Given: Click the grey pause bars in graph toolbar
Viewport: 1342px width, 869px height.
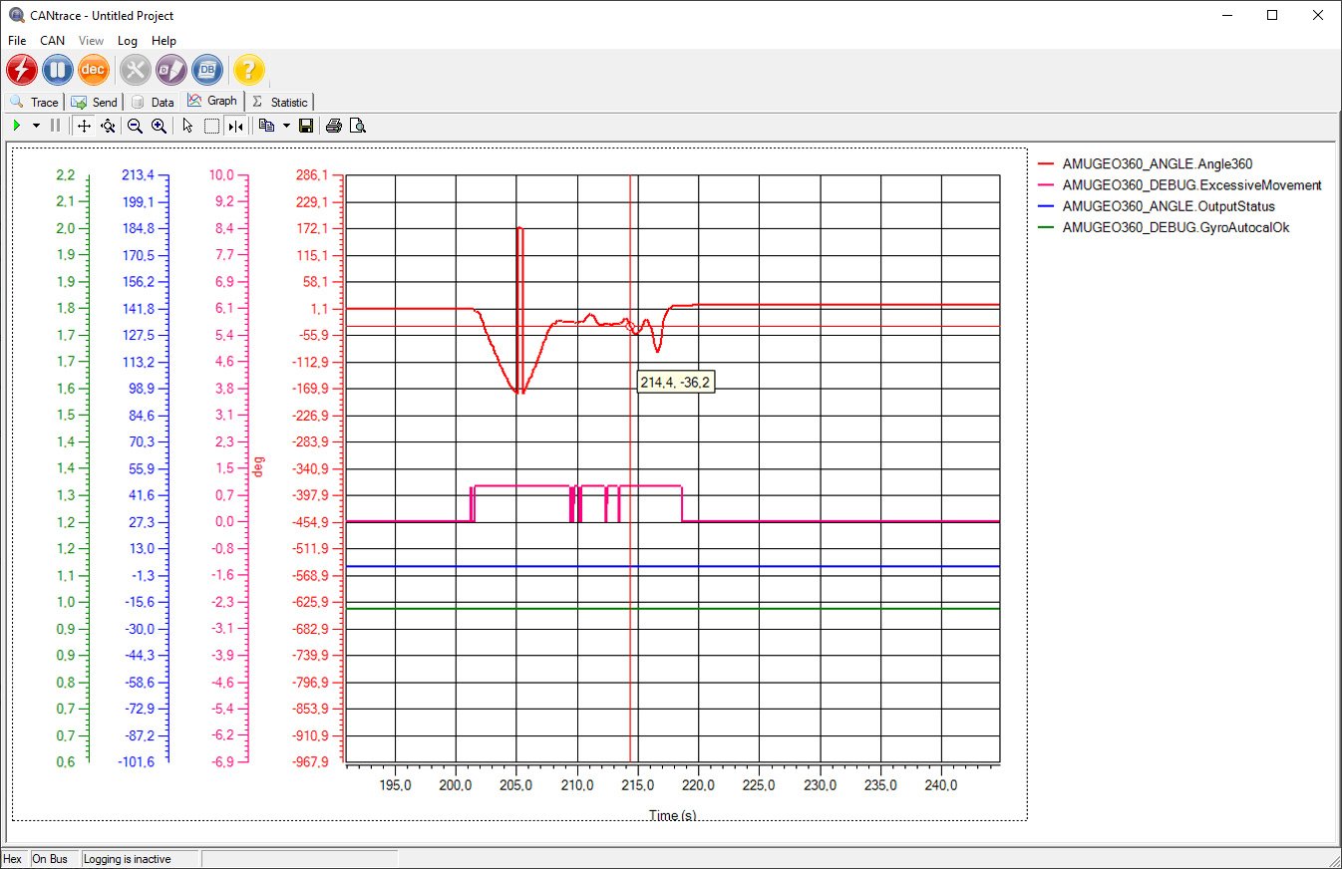Looking at the screenshot, I should coord(55,126).
